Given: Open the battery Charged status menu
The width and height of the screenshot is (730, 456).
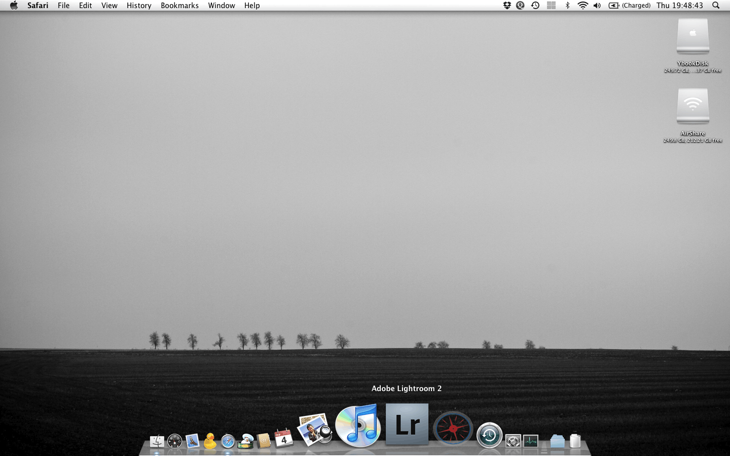Looking at the screenshot, I should tap(630, 6).
